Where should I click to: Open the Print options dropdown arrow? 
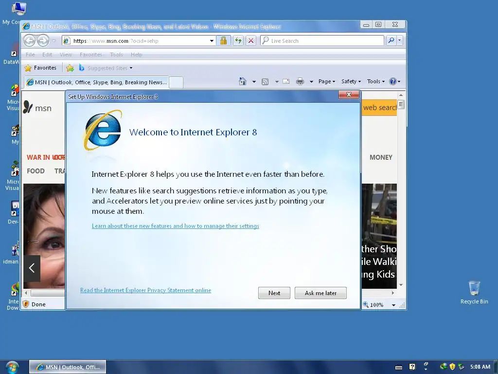coord(311,82)
